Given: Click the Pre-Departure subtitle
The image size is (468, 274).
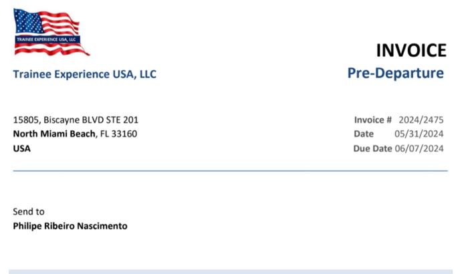Looking at the screenshot, I should pyautogui.click(x=395, y=73).
